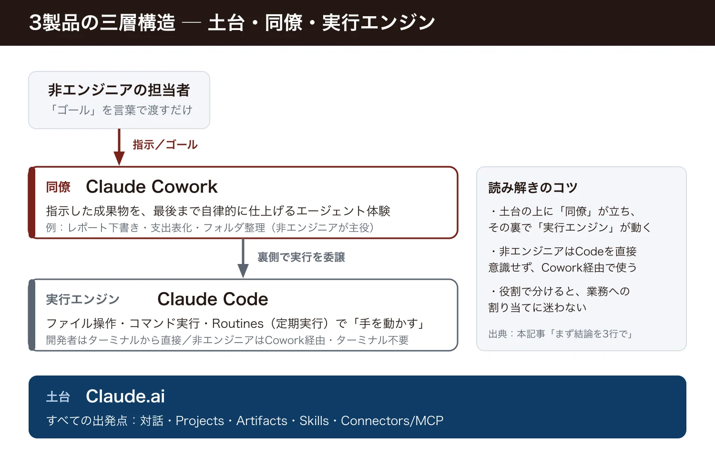Click the text 'その裏で「実行エンジン」が動く'

(570, 227)
